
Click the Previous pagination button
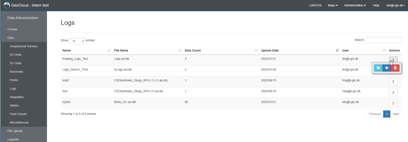tap(375, 114)
